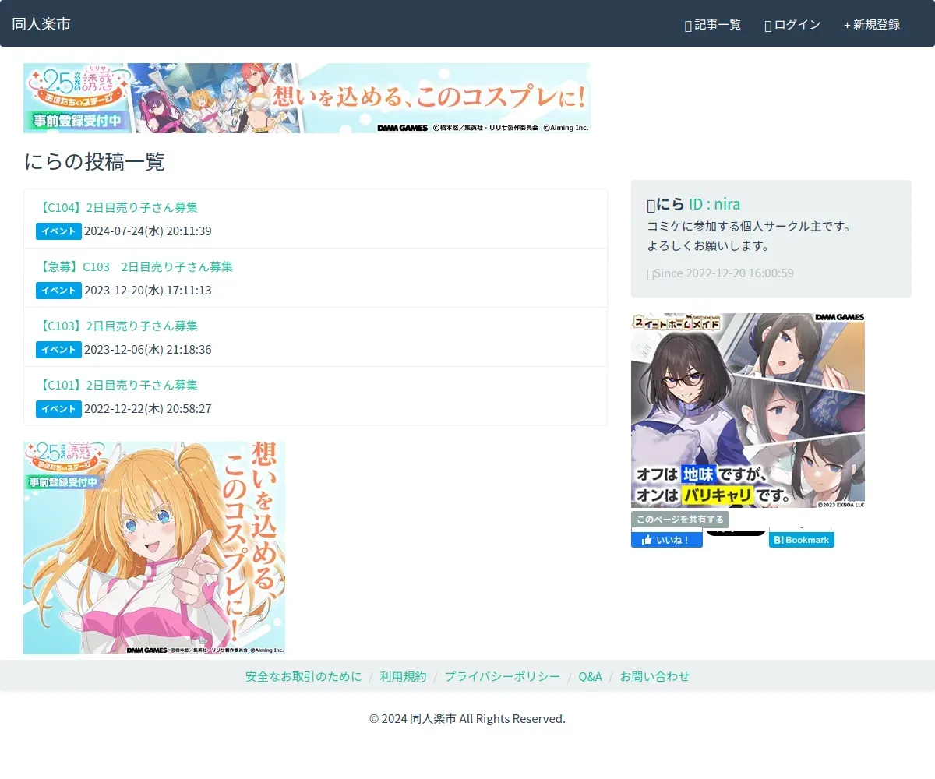
Task: Open the ログイン menu item
Action: [x=792, y=25]
